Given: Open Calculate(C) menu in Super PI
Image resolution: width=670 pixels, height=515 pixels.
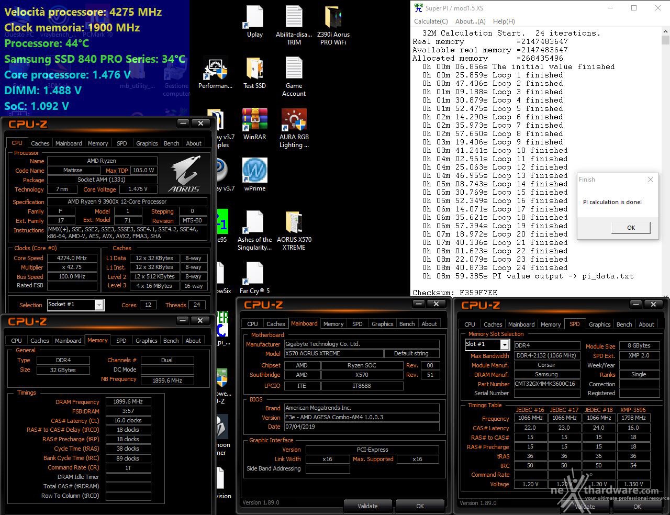Looking at the screenshot, I should pos(431,21).
